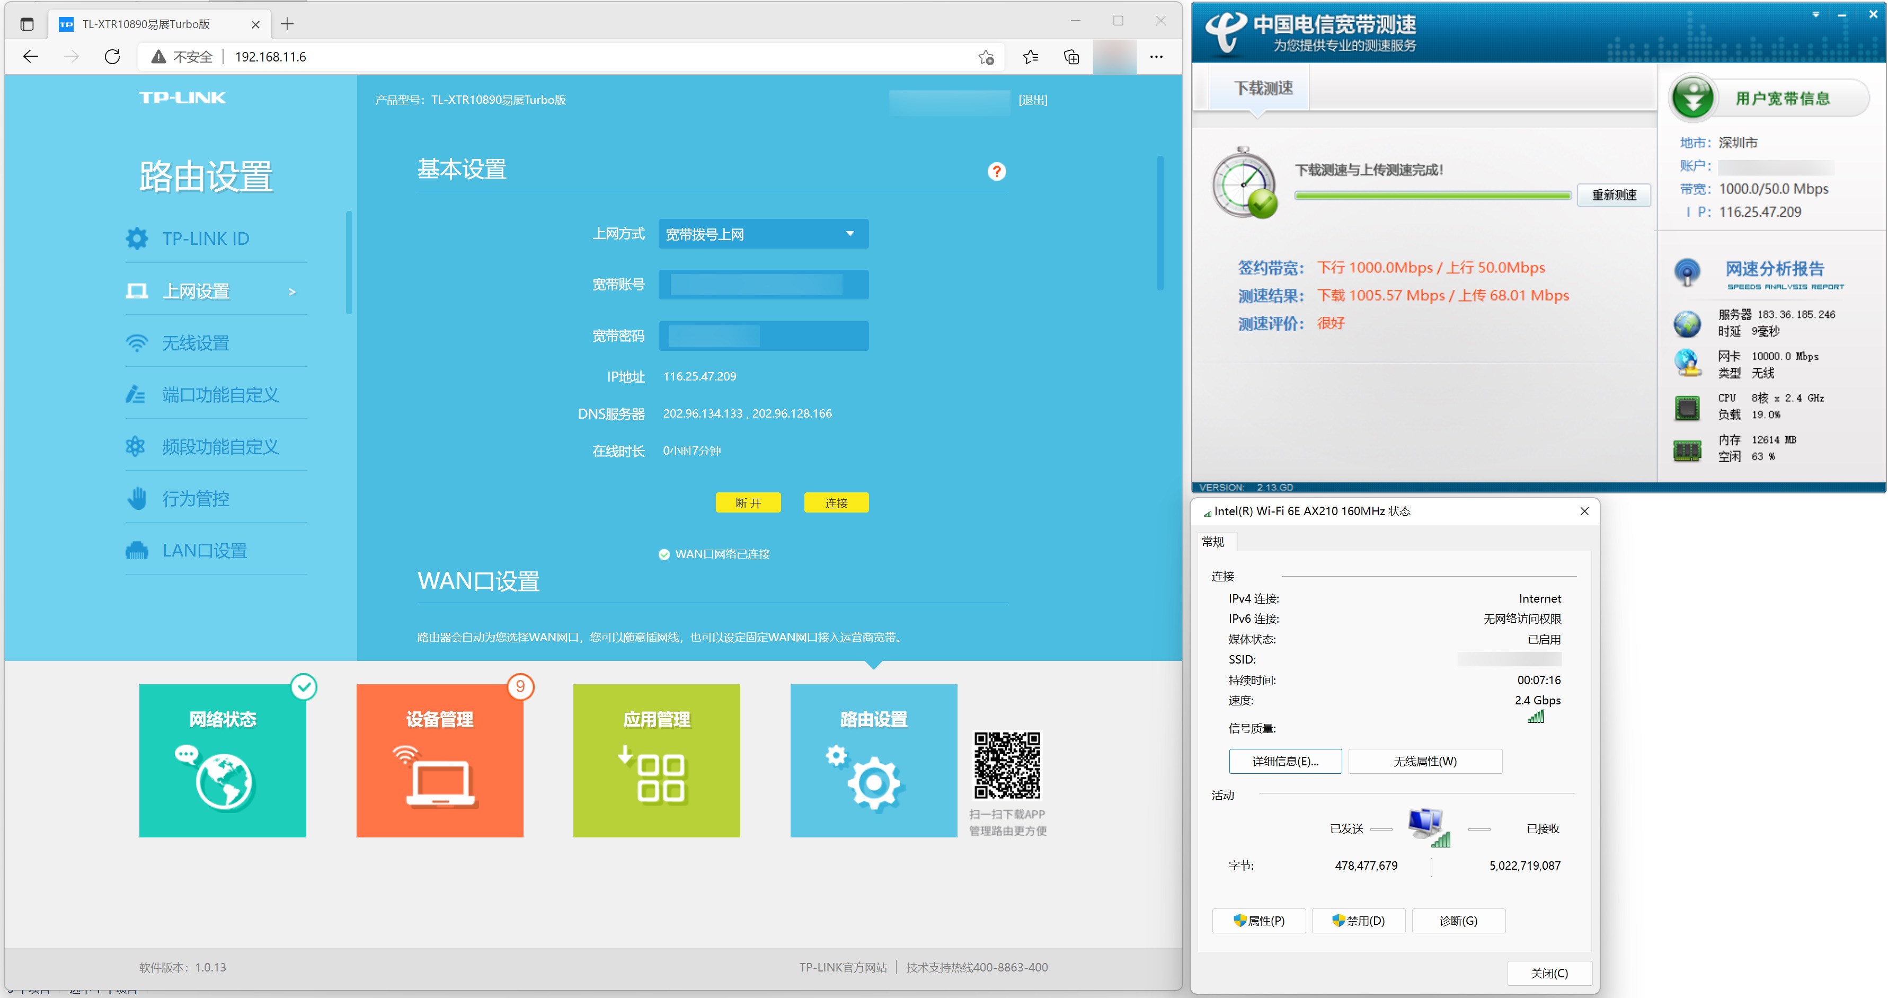Click the 详细信息 button

click(x=1285, y=761)
